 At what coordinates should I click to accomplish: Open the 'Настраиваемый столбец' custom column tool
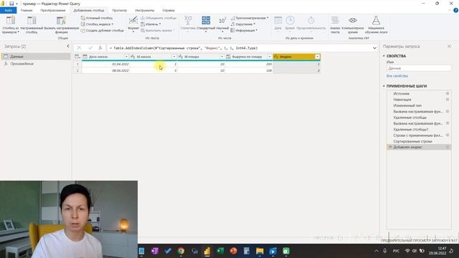pos(32,24)
